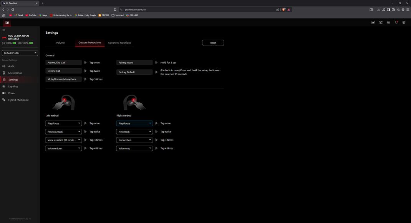
Task: Open Brave Rewards triangle icon
Action: tap(289, 10)
